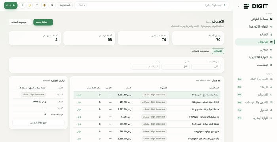Open notifications bell
The width and height of the screenshot is (277, 142).
click(x=44, y=6)
